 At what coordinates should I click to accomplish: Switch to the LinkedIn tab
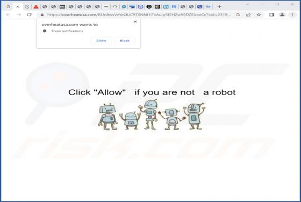[166, 6]
